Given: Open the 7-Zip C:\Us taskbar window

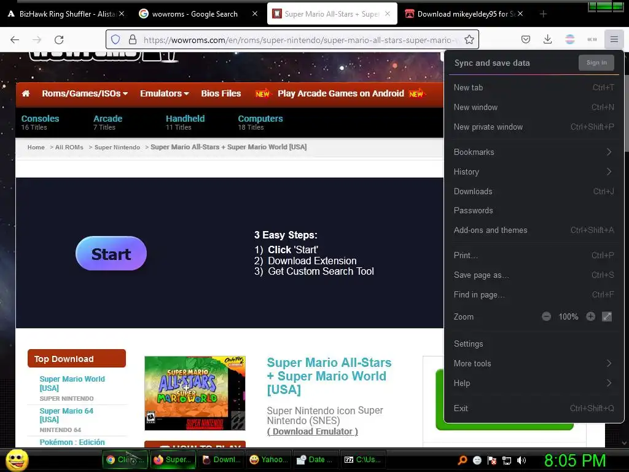Looking at the screenshot, I should click(x=364, y=460).
